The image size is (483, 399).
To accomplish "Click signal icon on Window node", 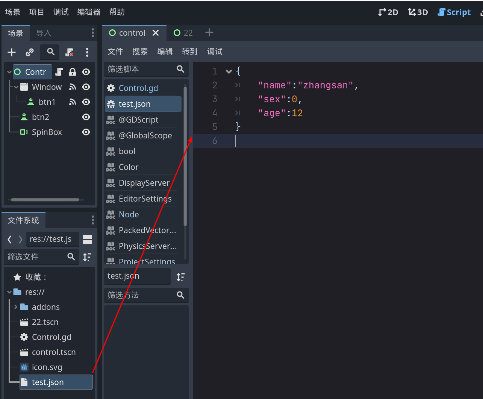I will tap(73, 87).
